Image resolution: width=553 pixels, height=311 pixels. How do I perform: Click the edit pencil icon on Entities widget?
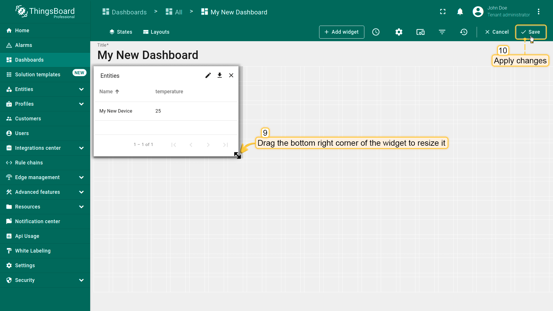(208, 75)
